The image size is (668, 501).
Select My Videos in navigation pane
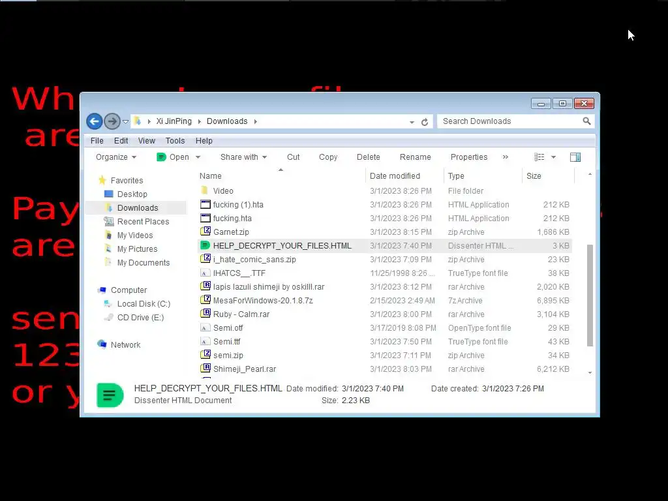pos(134,235)
